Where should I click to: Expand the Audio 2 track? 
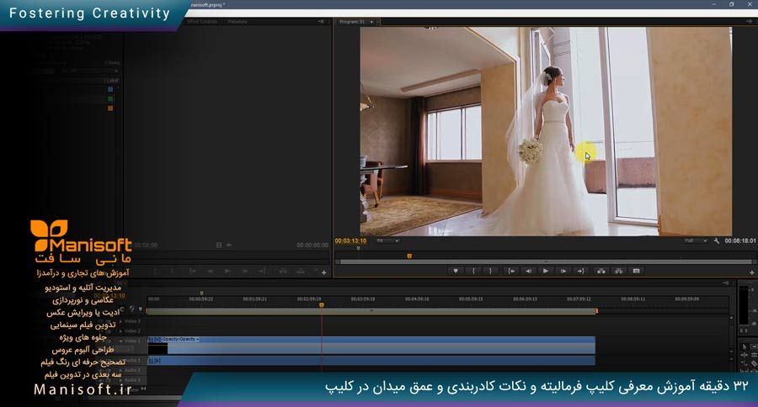pyautogui.click(x=120, y=370)
